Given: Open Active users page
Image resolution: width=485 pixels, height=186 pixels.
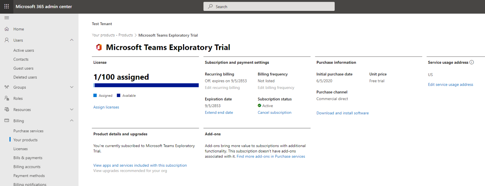Looking at the screenshot, I should pyautogui.click(x=24, y=51).
